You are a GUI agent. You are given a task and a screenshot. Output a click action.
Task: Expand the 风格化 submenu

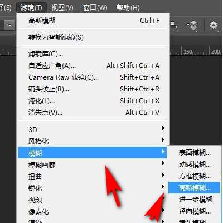click(94, 141)
